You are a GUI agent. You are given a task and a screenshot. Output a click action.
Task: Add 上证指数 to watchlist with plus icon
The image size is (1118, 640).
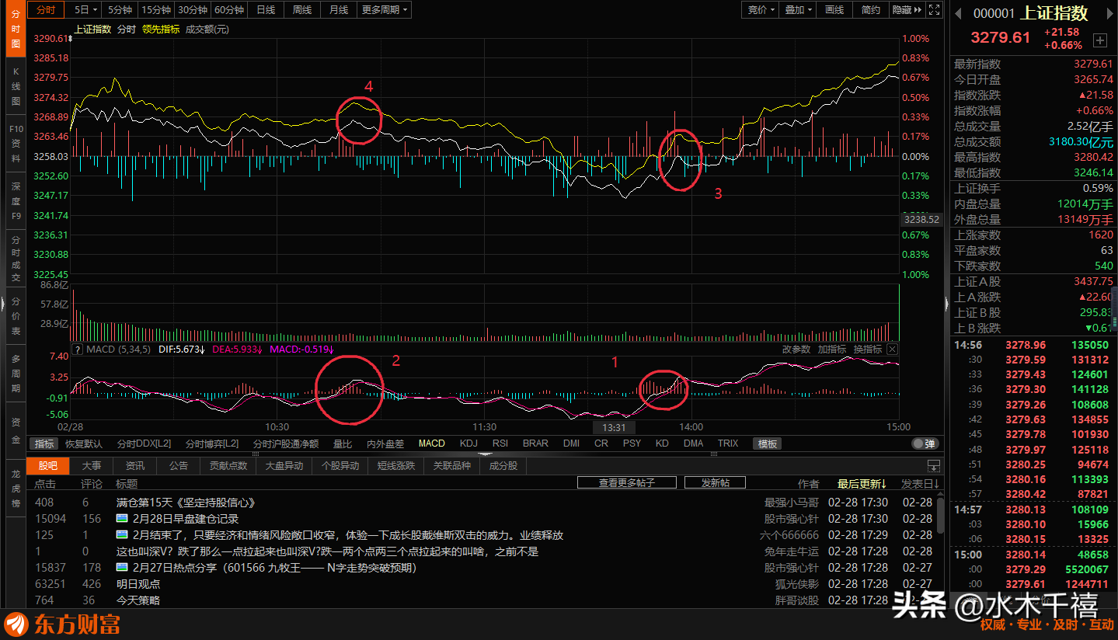tap(1099, 40)
